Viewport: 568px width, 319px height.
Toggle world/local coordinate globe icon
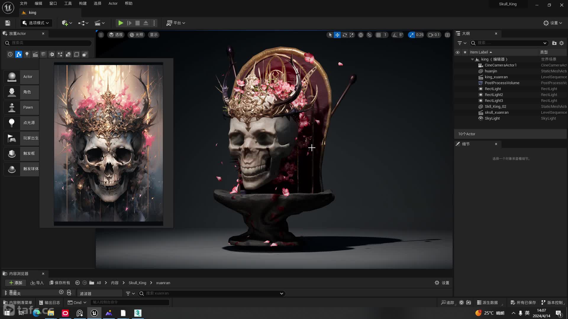pos(361,35)
